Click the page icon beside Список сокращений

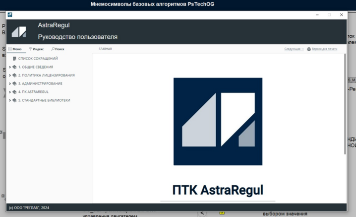15,59
